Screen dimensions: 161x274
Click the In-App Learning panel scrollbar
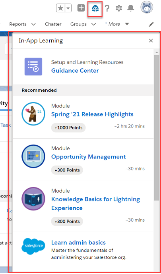[x=157, y=128]
